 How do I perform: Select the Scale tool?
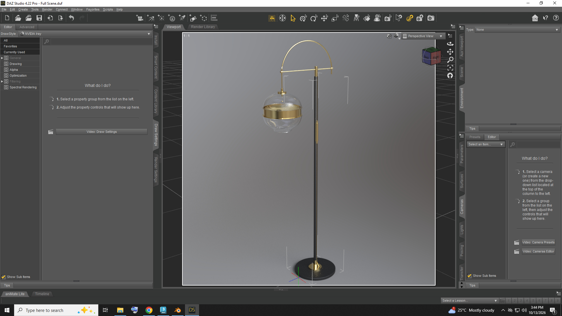point(335,18)
